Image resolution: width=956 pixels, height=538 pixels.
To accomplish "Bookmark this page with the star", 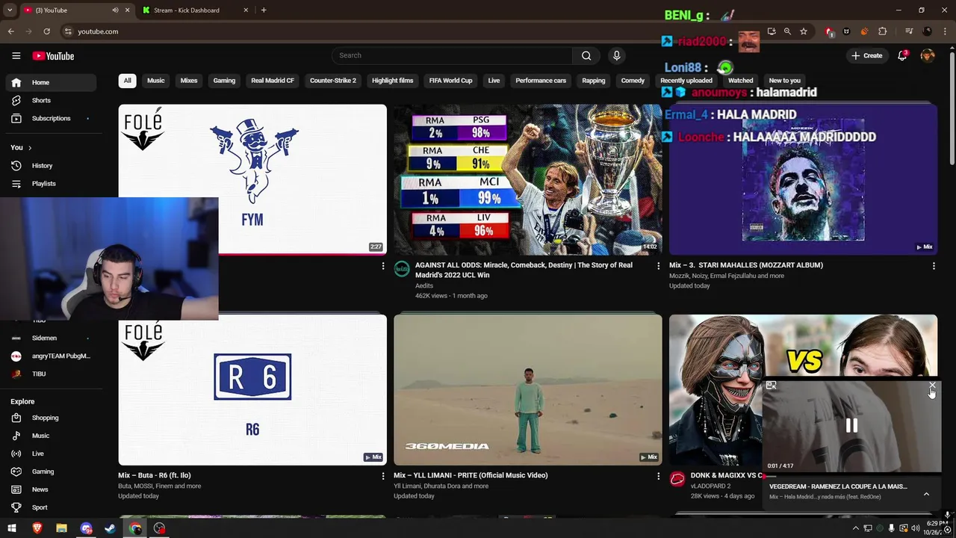I will click(x=804, y=31).
